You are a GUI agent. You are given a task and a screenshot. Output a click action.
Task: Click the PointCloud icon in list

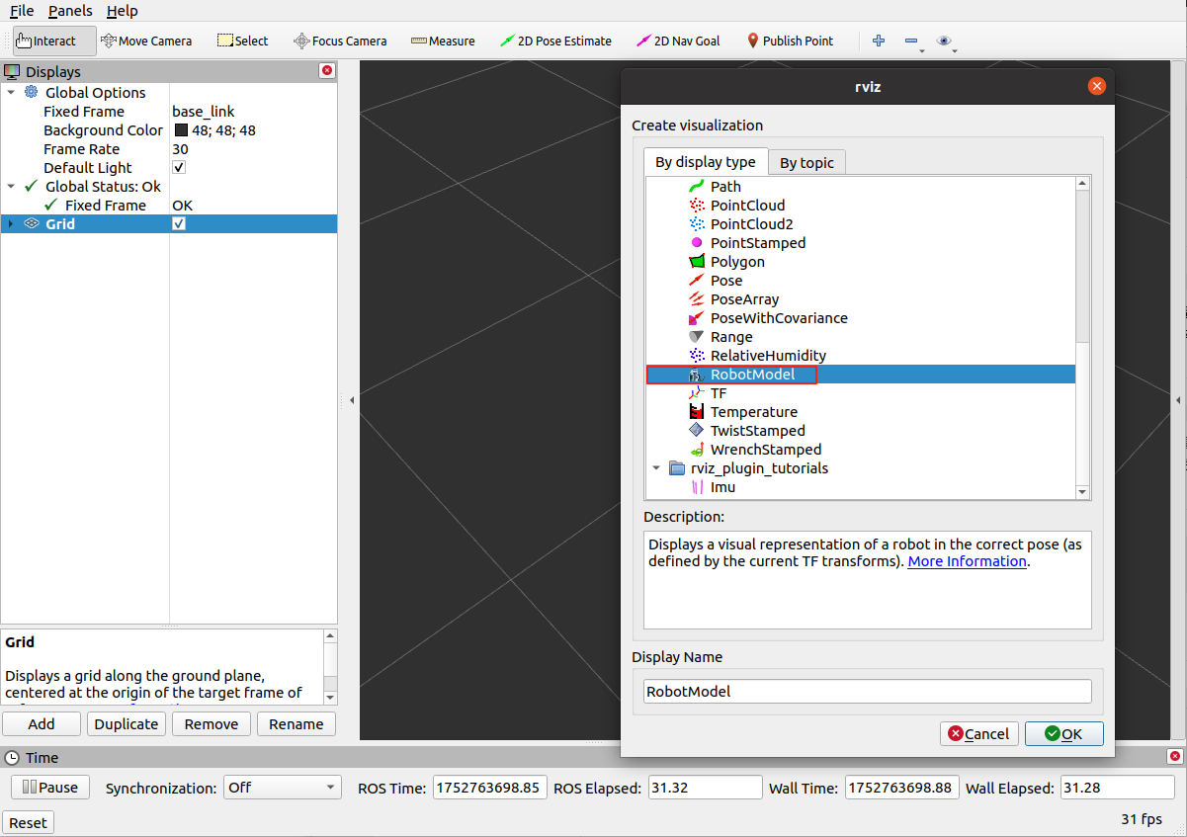click(x=697, y=205)
